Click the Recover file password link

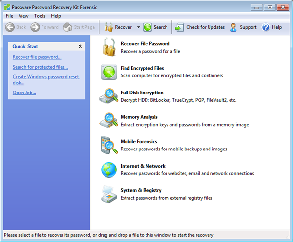pos(37,57)
